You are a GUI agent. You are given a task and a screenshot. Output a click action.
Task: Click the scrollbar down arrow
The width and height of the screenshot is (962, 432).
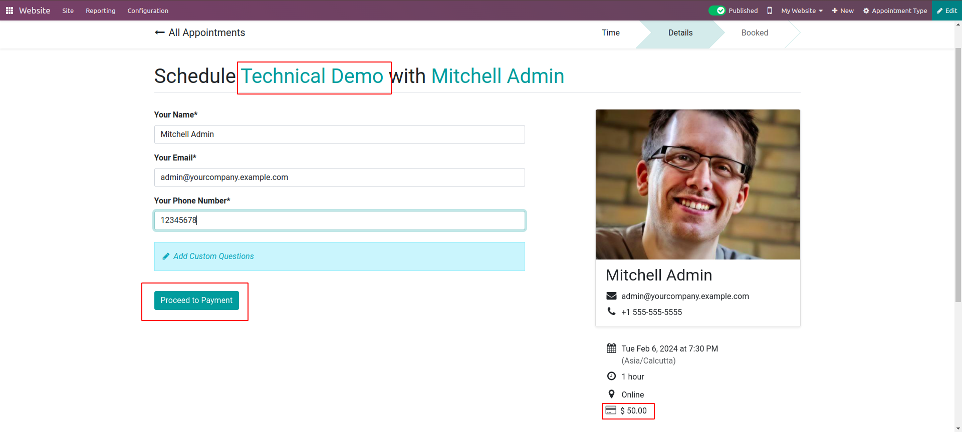958,428
